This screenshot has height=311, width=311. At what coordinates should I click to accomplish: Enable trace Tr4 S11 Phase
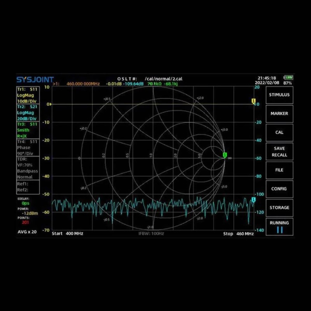28,147
